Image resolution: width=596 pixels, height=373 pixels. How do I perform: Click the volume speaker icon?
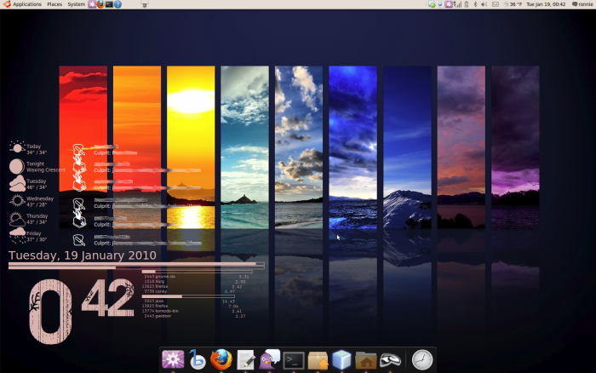point(484,4)
